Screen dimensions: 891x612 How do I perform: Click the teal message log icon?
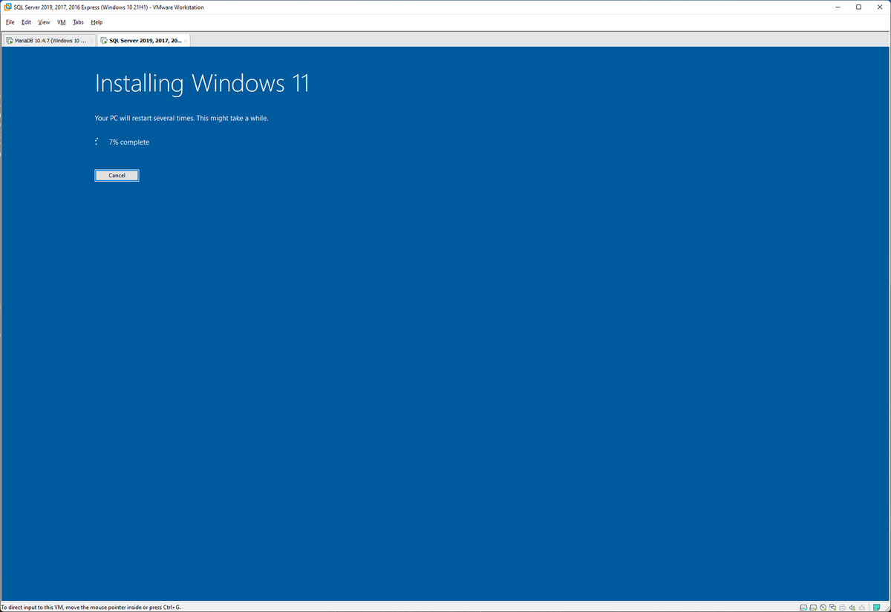(x=876, y=608)
